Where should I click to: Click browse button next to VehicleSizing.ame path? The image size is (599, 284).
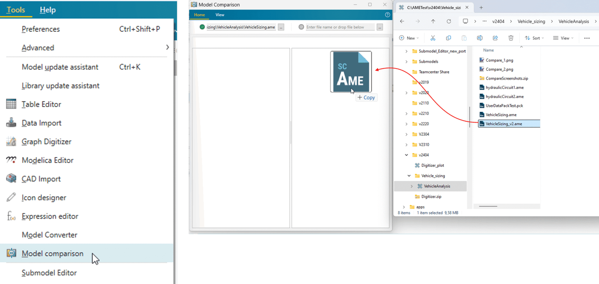(x=281, y=27)
